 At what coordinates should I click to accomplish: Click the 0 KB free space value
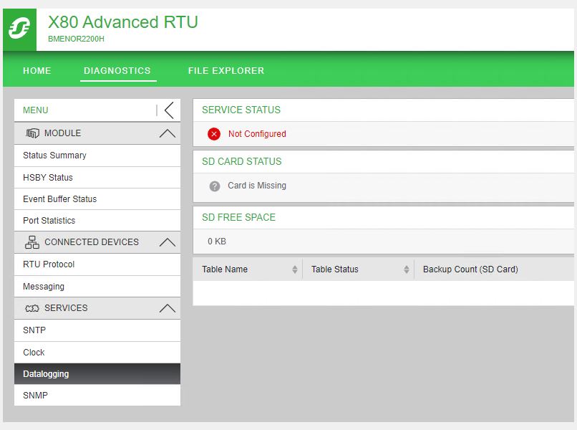[x=217, y=242]
